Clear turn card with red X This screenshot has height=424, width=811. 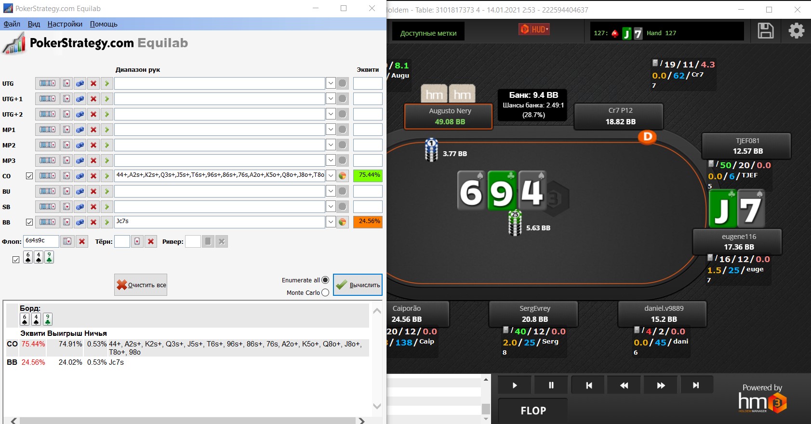151,241
